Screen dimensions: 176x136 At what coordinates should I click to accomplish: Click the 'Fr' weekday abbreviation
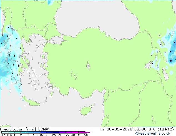(x=103, y=129)
